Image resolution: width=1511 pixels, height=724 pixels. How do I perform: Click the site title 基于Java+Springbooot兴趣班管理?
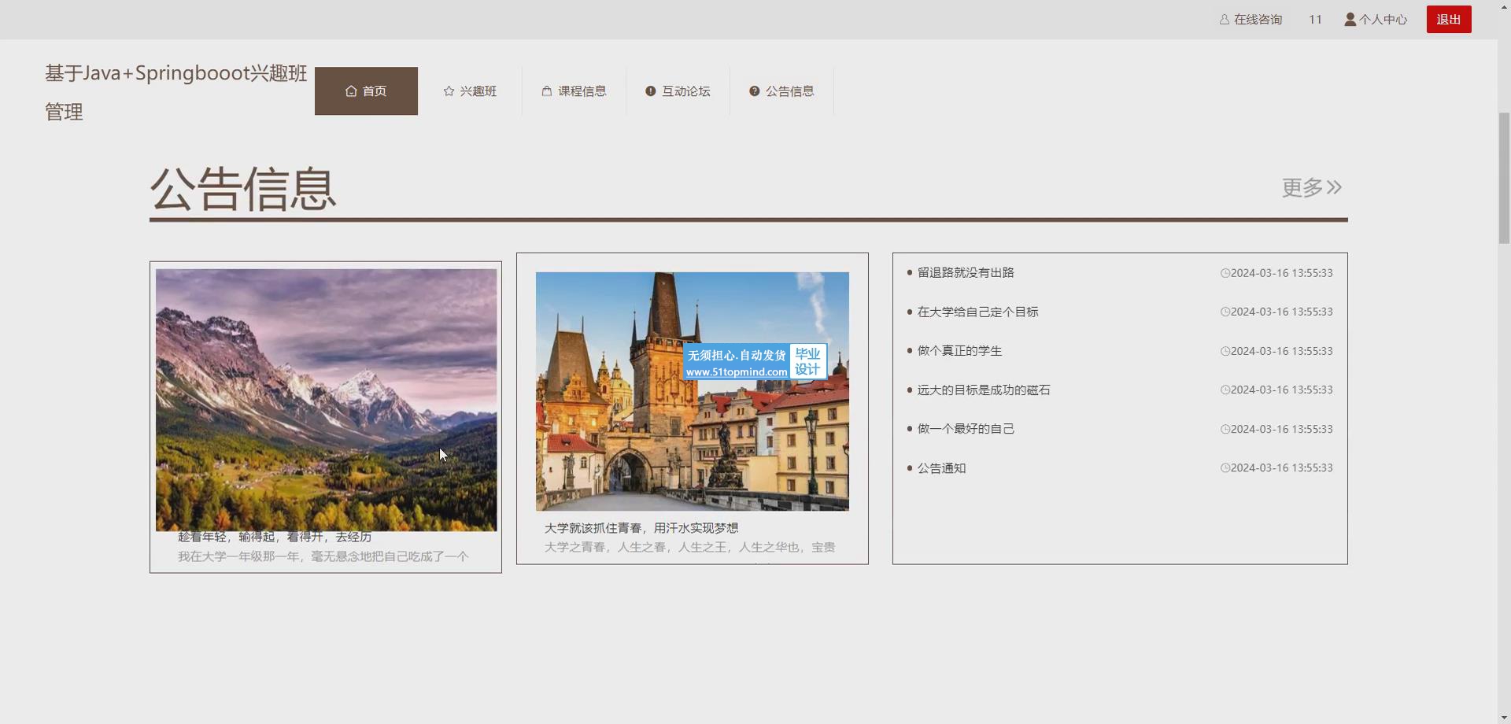click(175, 92)
